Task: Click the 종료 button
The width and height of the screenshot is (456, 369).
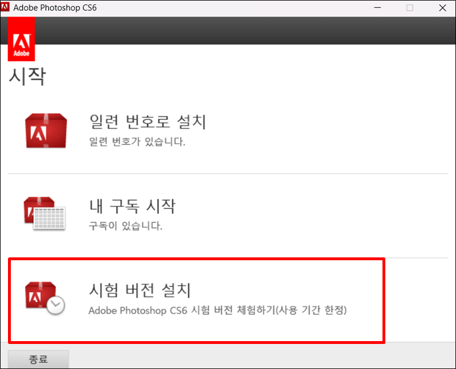Action: pyautogui.click(x=38, y=359)
